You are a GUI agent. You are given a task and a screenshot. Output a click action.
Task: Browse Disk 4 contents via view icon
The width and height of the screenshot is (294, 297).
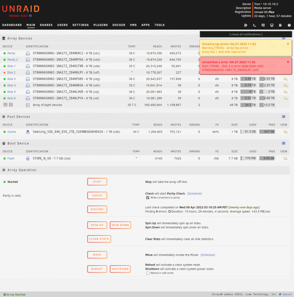[285, 86]
